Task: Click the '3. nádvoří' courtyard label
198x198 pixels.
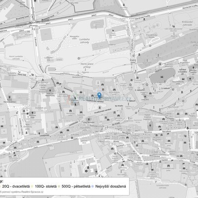Action: click(165, 89)
